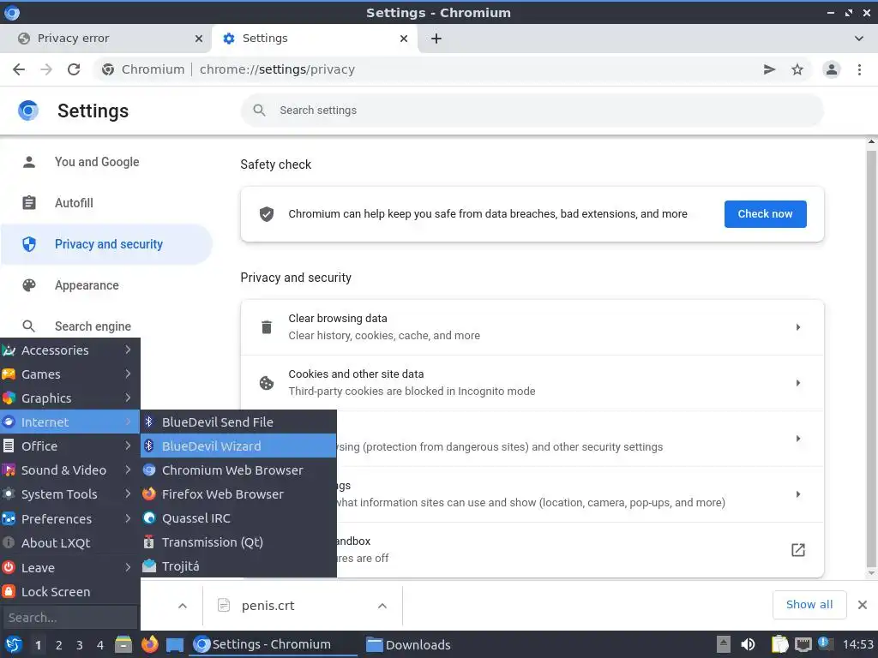
Task: Open Clear browsing data row
Action: click(532, 326)
